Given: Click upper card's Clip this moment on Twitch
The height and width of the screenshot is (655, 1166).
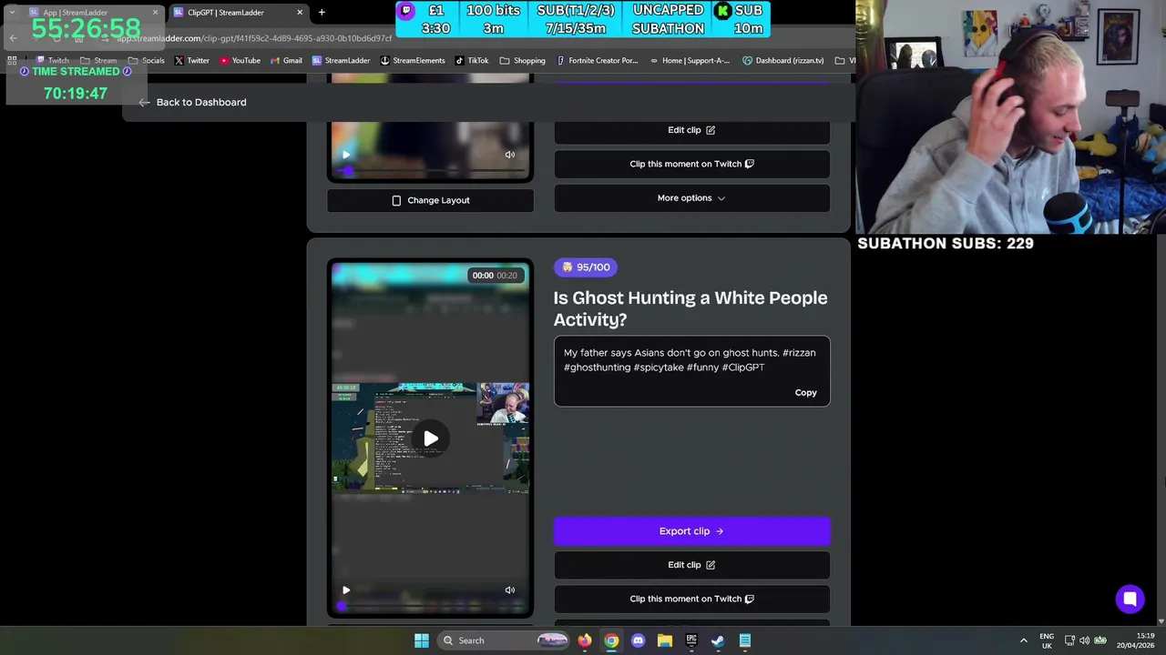Looking at the screenshot, I should tap(692, 164).
